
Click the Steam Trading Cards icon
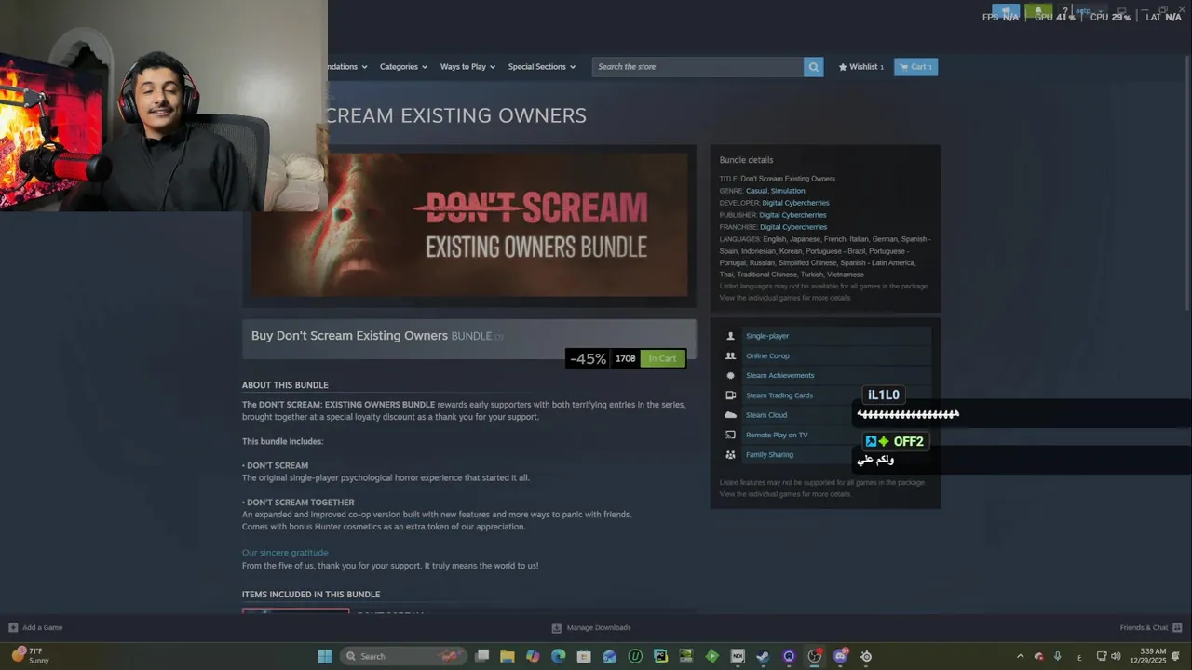pos(730,395)
